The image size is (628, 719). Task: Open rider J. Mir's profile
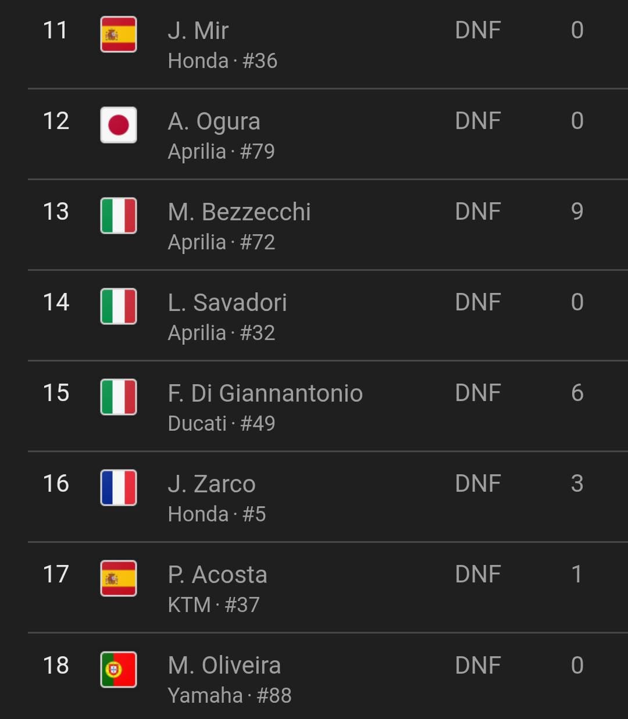198,30
